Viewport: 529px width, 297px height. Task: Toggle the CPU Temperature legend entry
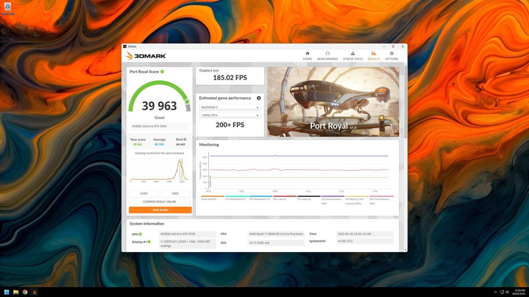coord(236,198)
